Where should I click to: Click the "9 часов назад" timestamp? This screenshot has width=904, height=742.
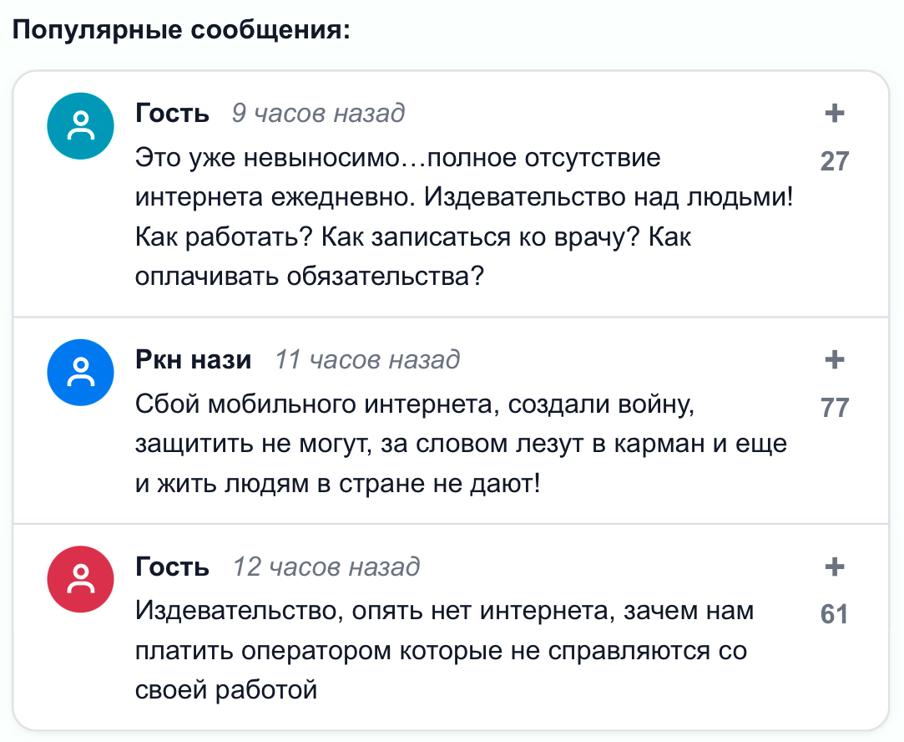[318, 113]
